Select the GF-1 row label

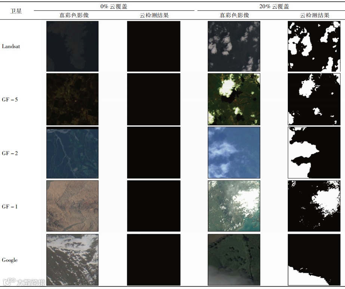coord(9,207)
